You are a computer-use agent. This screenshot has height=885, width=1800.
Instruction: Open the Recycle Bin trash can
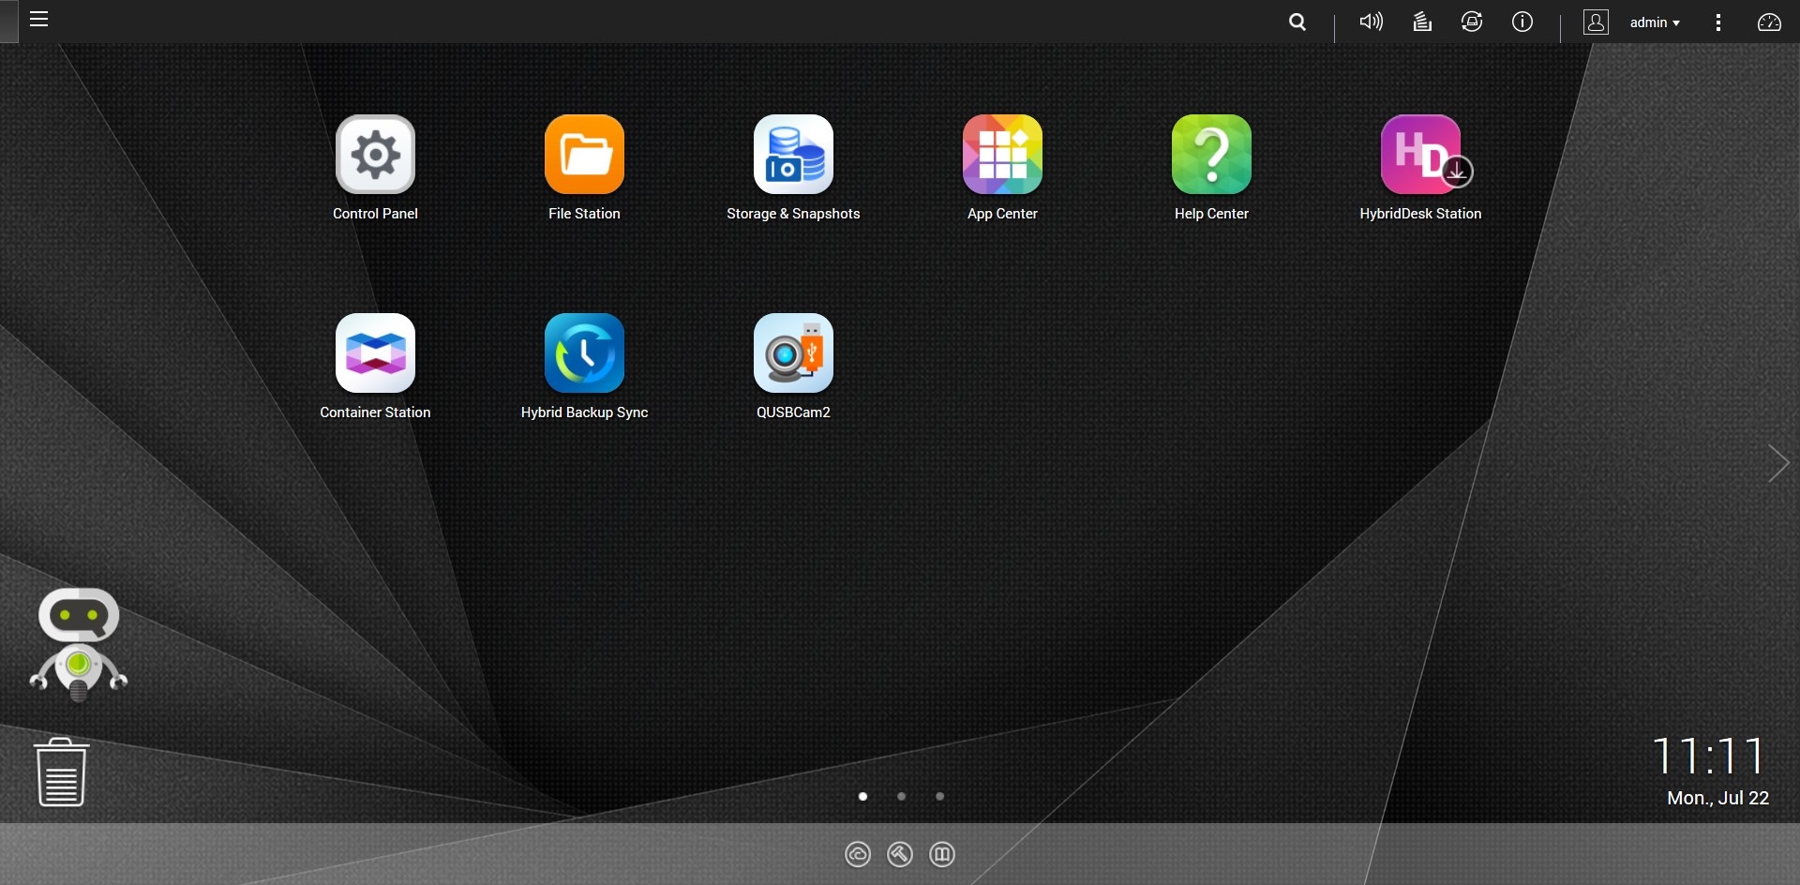point(62,772)
